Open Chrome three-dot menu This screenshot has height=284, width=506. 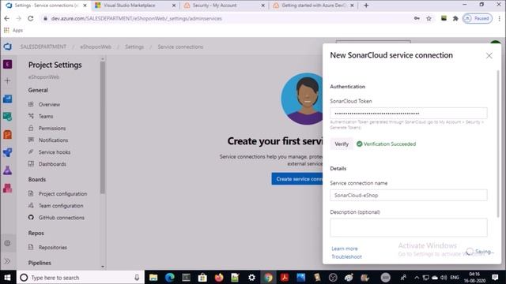499,19
